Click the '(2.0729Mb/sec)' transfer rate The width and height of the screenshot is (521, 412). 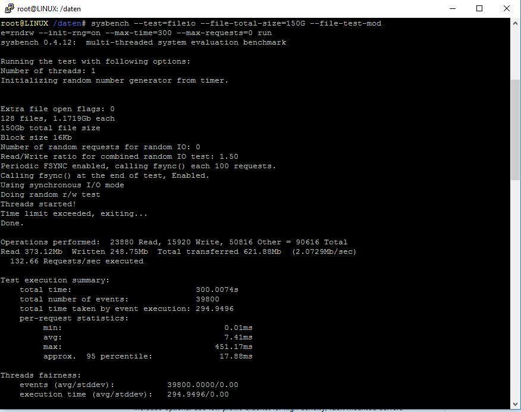pyautogui.click(x=324, y=252)
